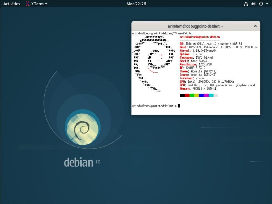Close the arindam@debugpoint-debian terminal window
The image size is (272, 204).
[255, 26]
